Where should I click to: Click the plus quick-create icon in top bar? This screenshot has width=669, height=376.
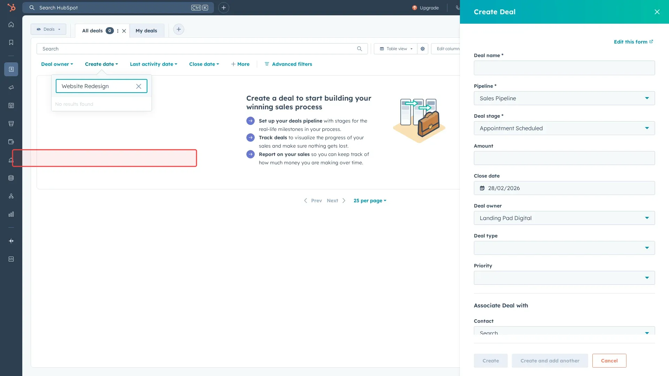pyautogui.click(x=223, y=8)
